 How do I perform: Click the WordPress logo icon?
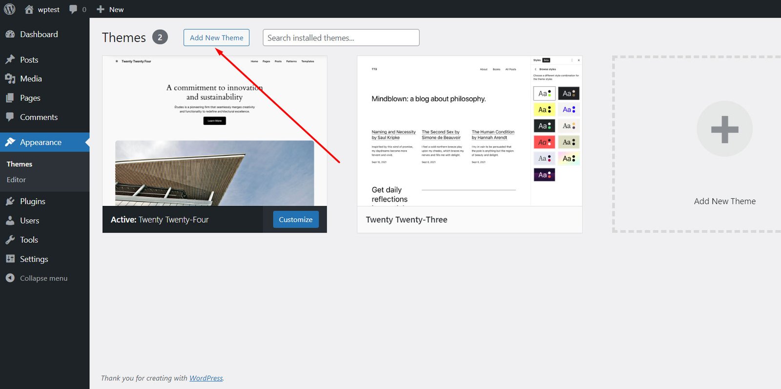(10, 9)
